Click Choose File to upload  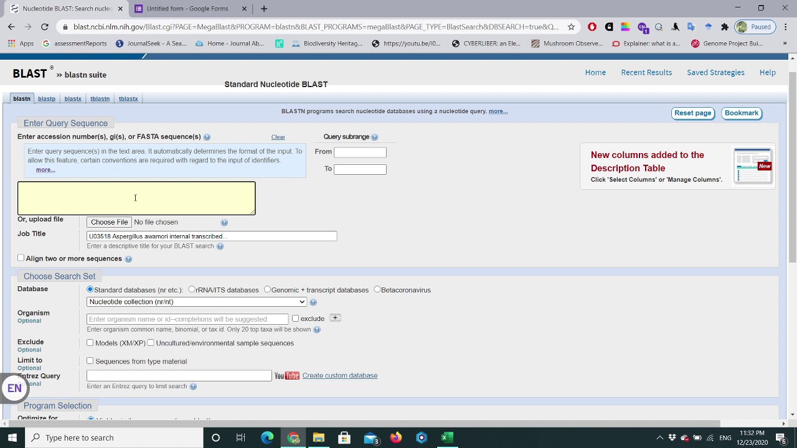click(x=109, y=222)
